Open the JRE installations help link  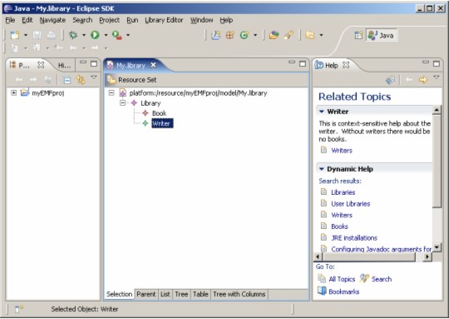point(354,238)
